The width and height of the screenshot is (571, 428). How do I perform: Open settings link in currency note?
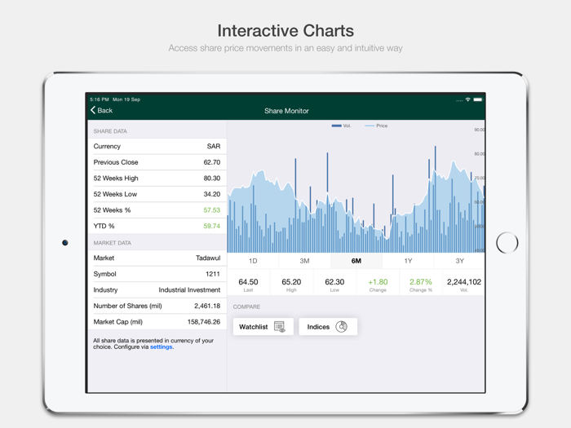[x=161, y=346]
